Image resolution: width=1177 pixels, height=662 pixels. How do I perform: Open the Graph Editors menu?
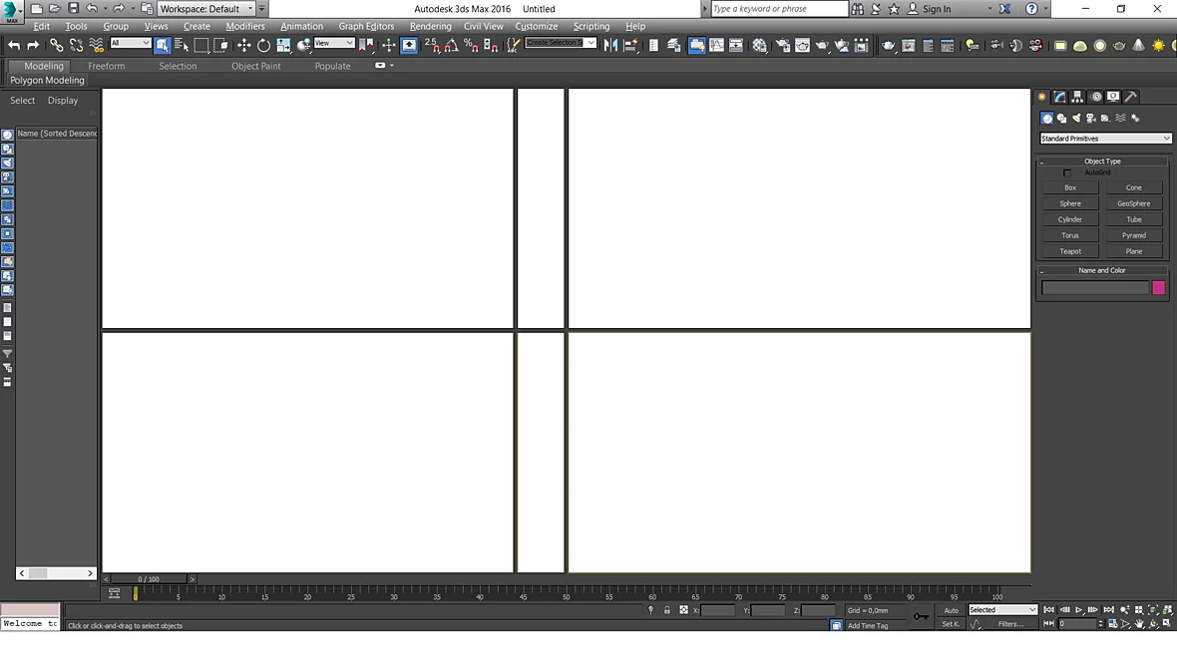click(x=366, y=26)
